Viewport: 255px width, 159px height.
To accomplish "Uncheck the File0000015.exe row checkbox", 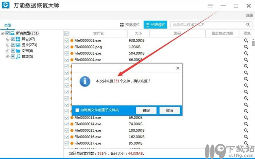I will pos(66,130).
